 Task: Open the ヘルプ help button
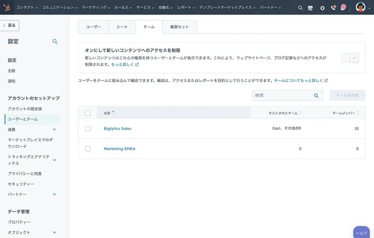pyautogui.click(x=362, y=232)
